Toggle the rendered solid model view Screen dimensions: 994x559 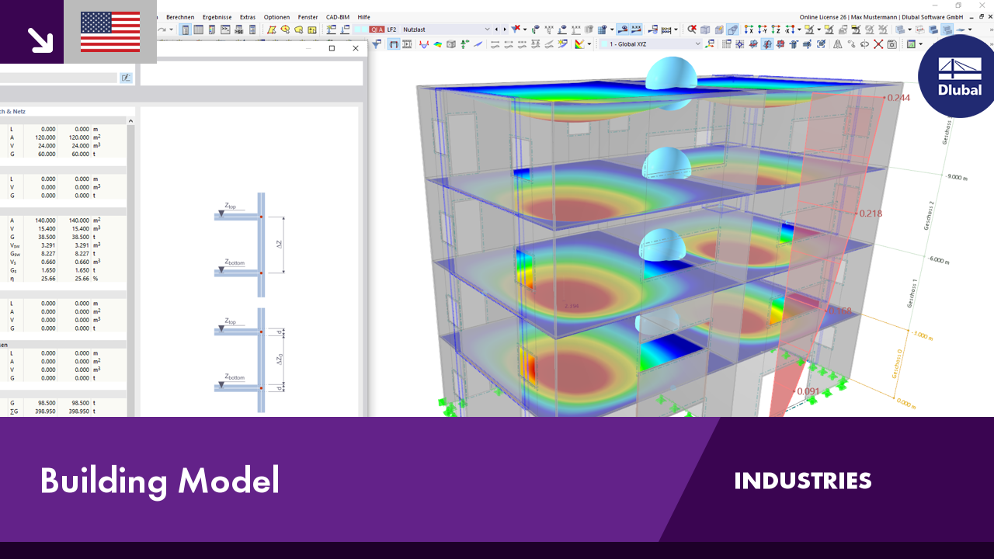point(732,30)
